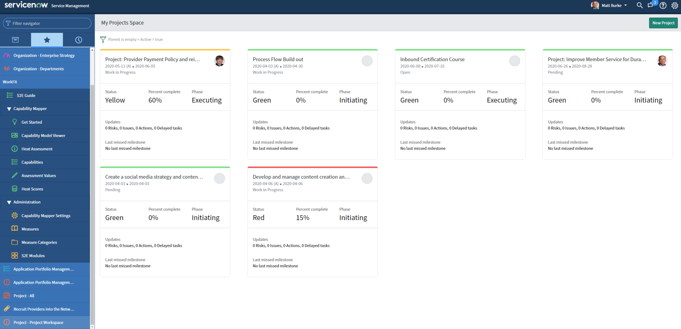Switch to the All Applications tab

[15, 40]
